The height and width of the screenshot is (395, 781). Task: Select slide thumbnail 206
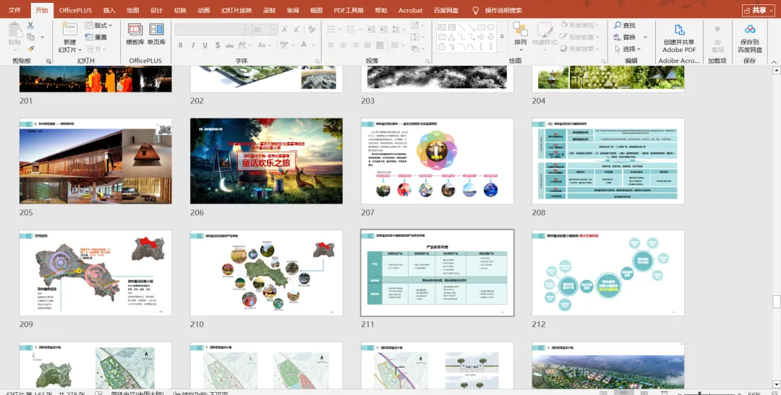[x=266, y=161]
